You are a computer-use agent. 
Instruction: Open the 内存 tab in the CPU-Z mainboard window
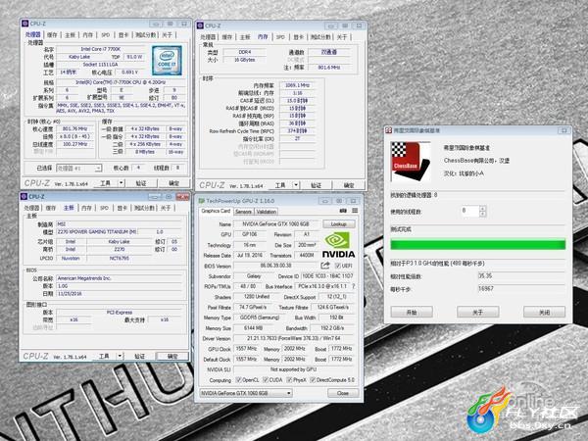pos(86,208)
